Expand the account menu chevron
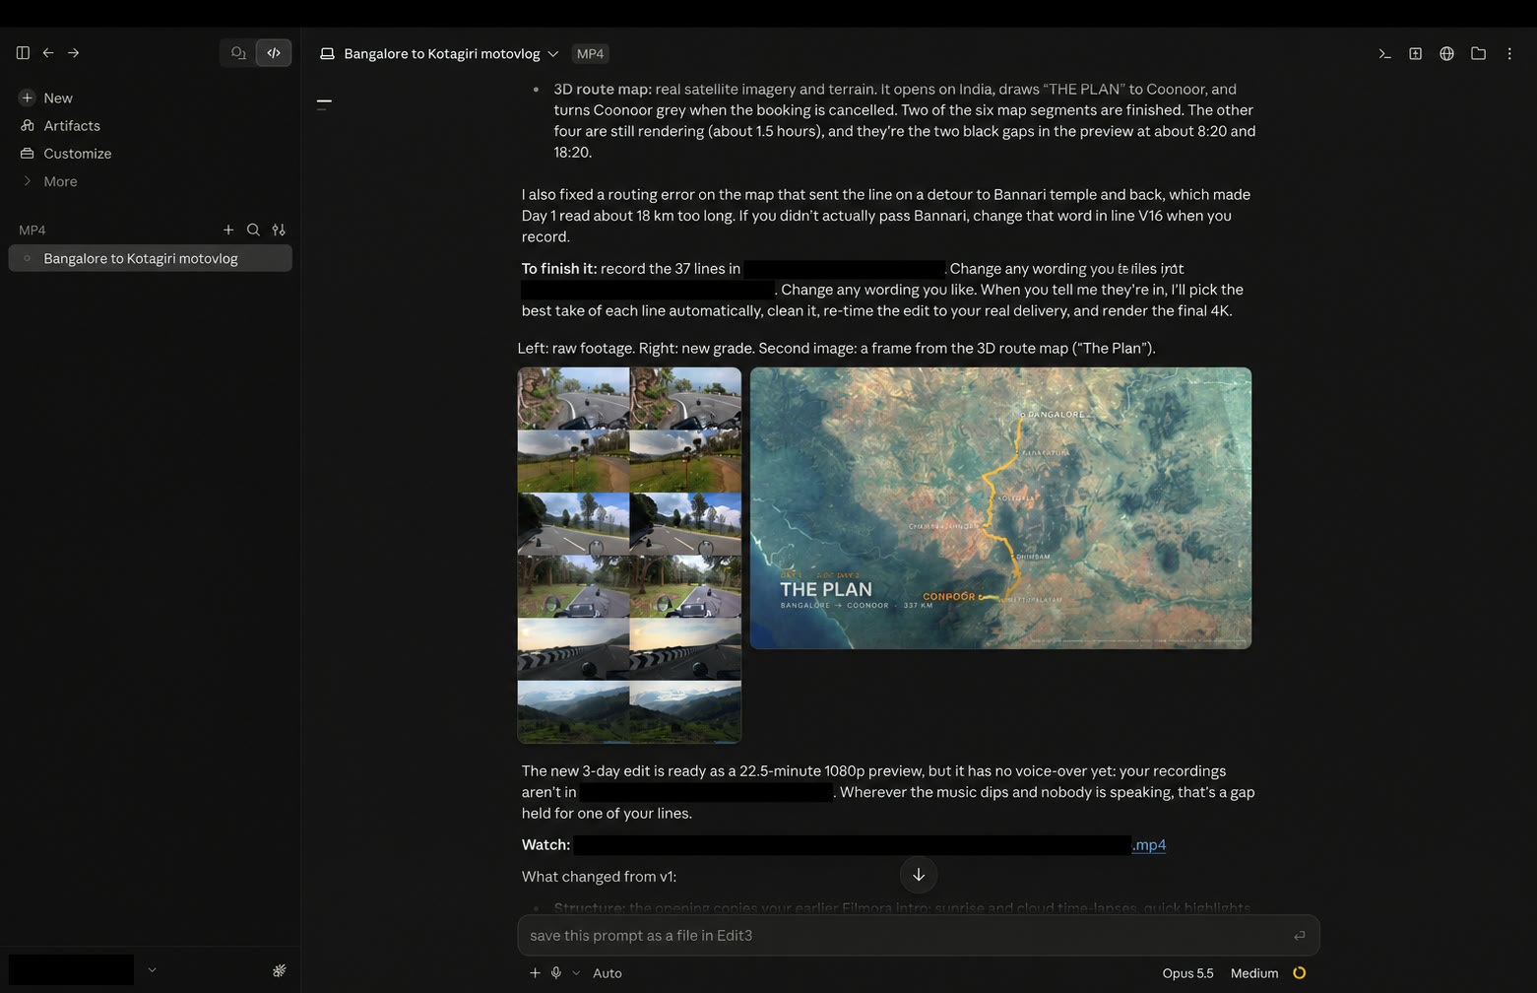Screen dimensions: 1537x993 tap(152, 969)
